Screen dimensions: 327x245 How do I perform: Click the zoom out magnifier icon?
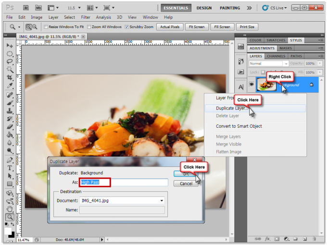point(35,27)
